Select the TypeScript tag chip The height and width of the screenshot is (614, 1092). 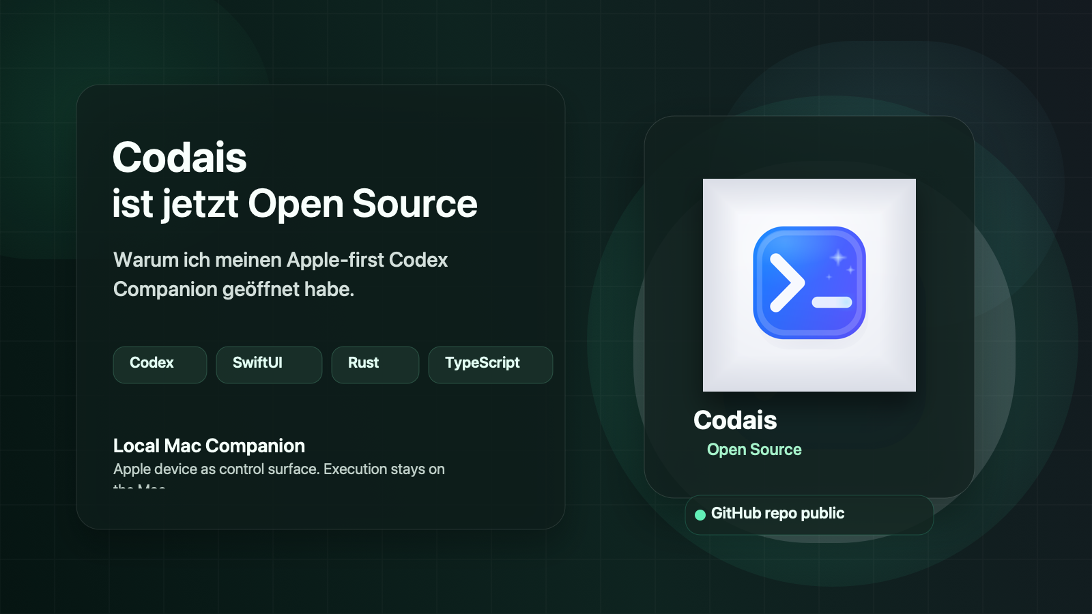point(491,365)
